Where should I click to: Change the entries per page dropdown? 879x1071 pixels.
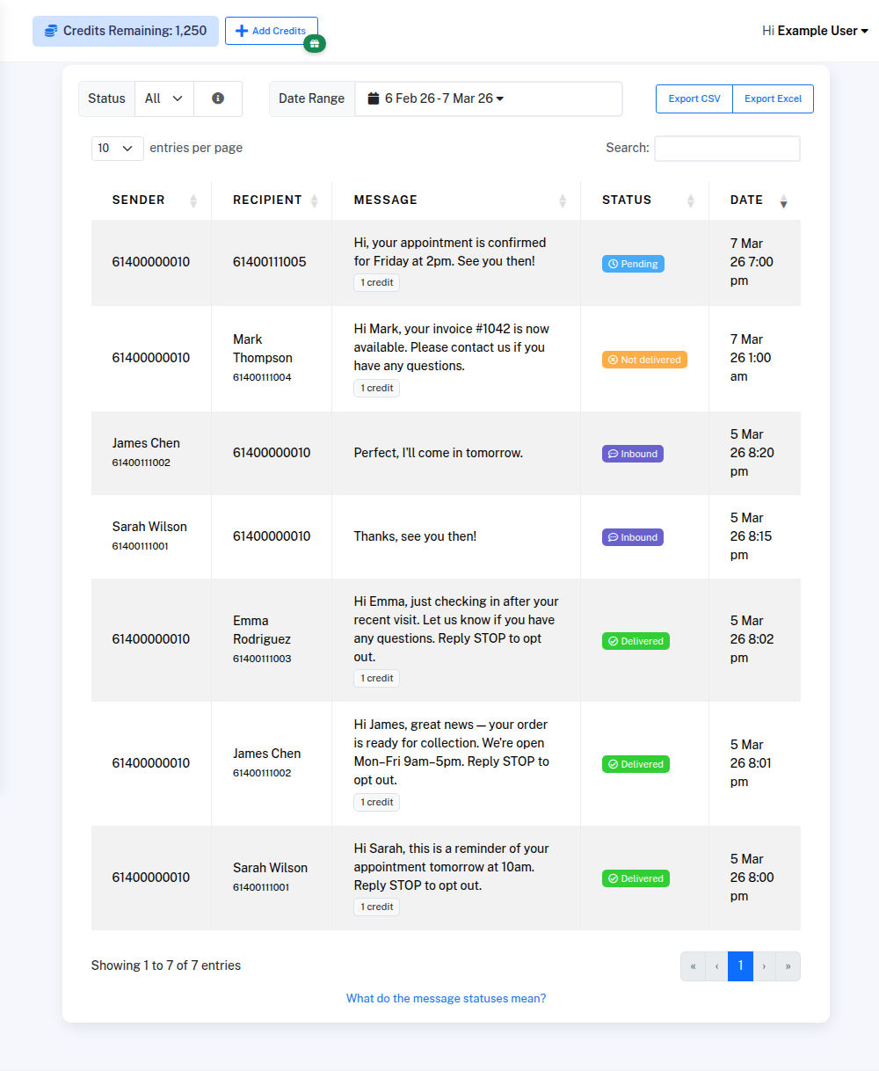pos(117,148)
